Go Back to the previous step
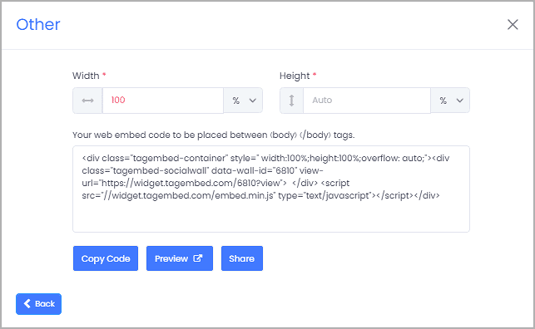 coord(38,304)
